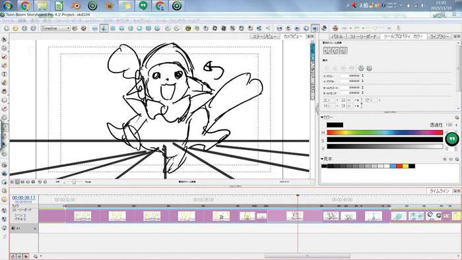Click the シーン number link
The image size is (462, 260).
tap(25, 215)
